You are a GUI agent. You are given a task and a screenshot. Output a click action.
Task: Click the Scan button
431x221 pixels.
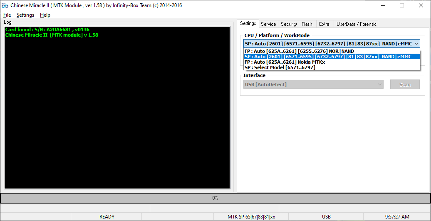(405, 84)
